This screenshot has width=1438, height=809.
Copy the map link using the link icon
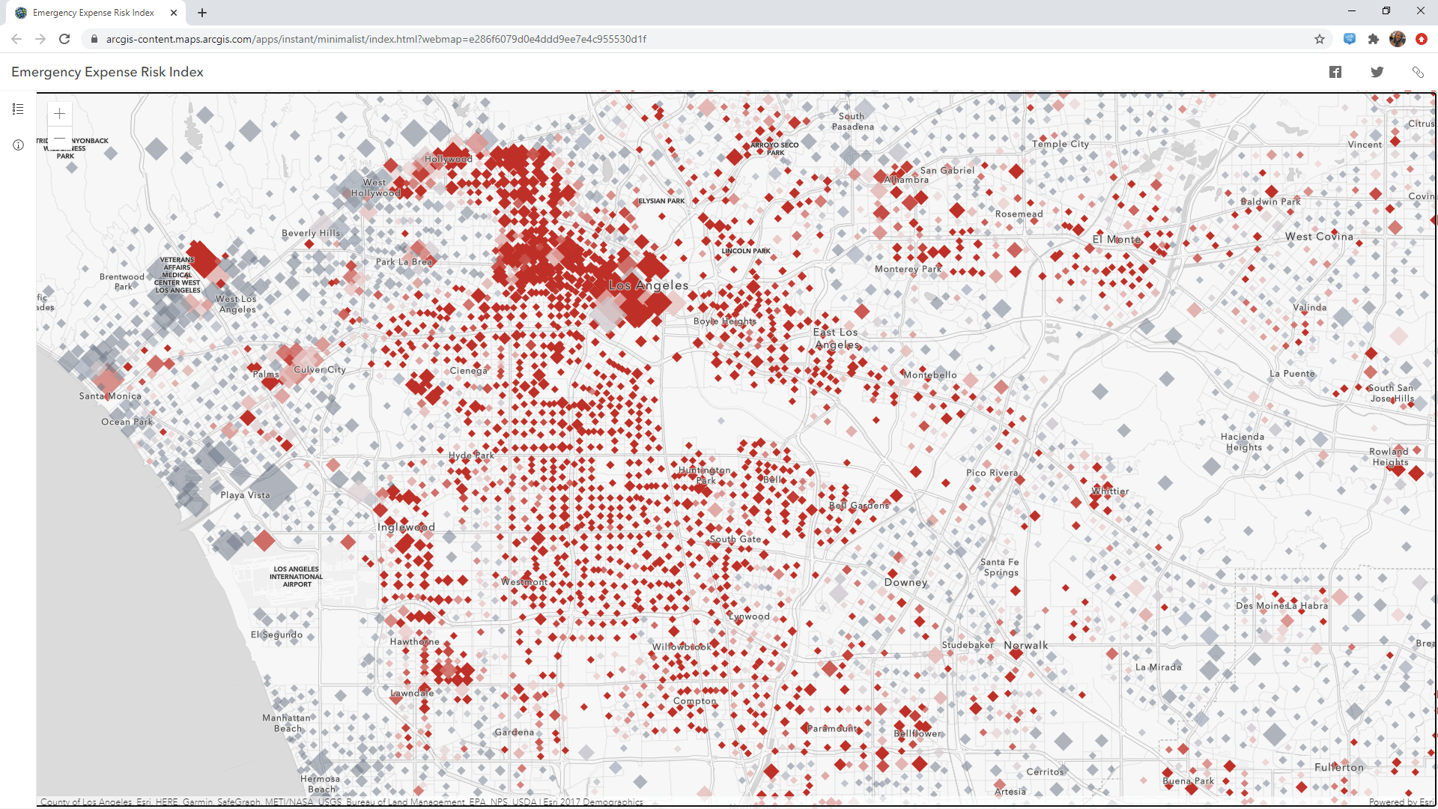[x=1419, y=72]
